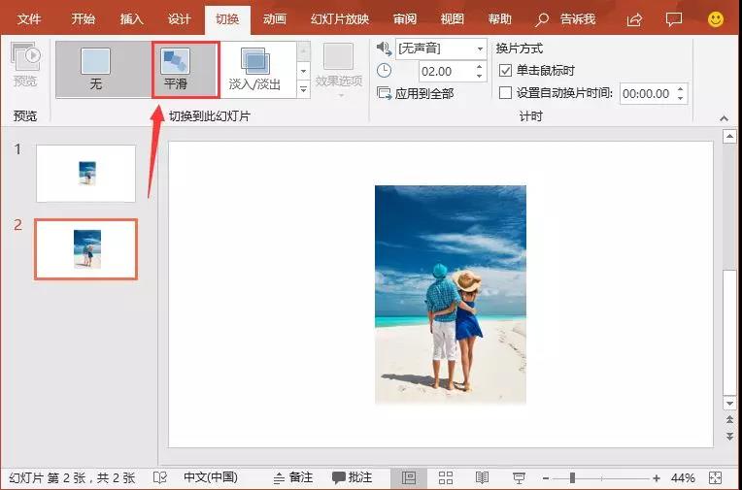Click the smiley feedback icon
The image size is (742, 490).
tap(716, 18)
